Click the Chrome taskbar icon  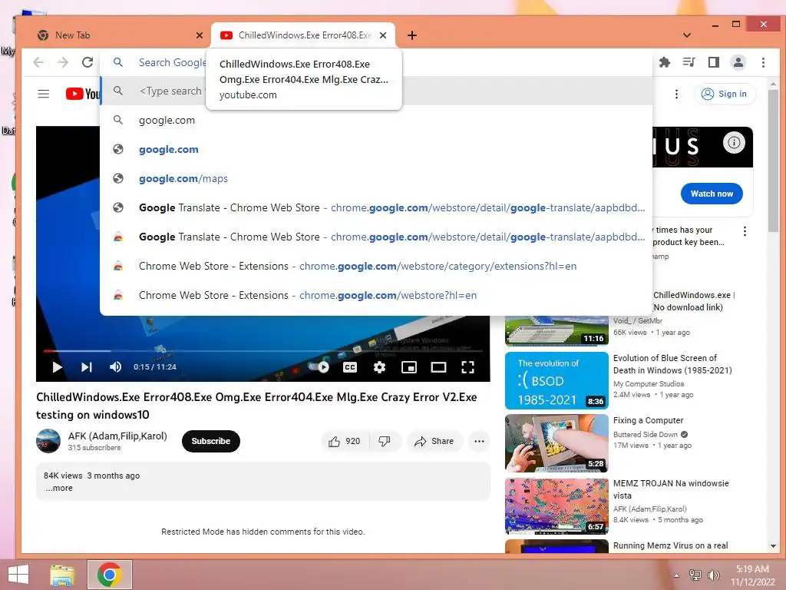[x=110, y=575]
